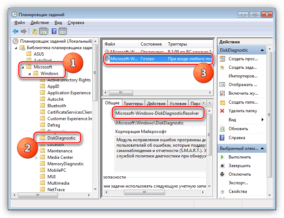
Task: Click horizontal scrollbar thumb in tree pane
Action: 38,195
